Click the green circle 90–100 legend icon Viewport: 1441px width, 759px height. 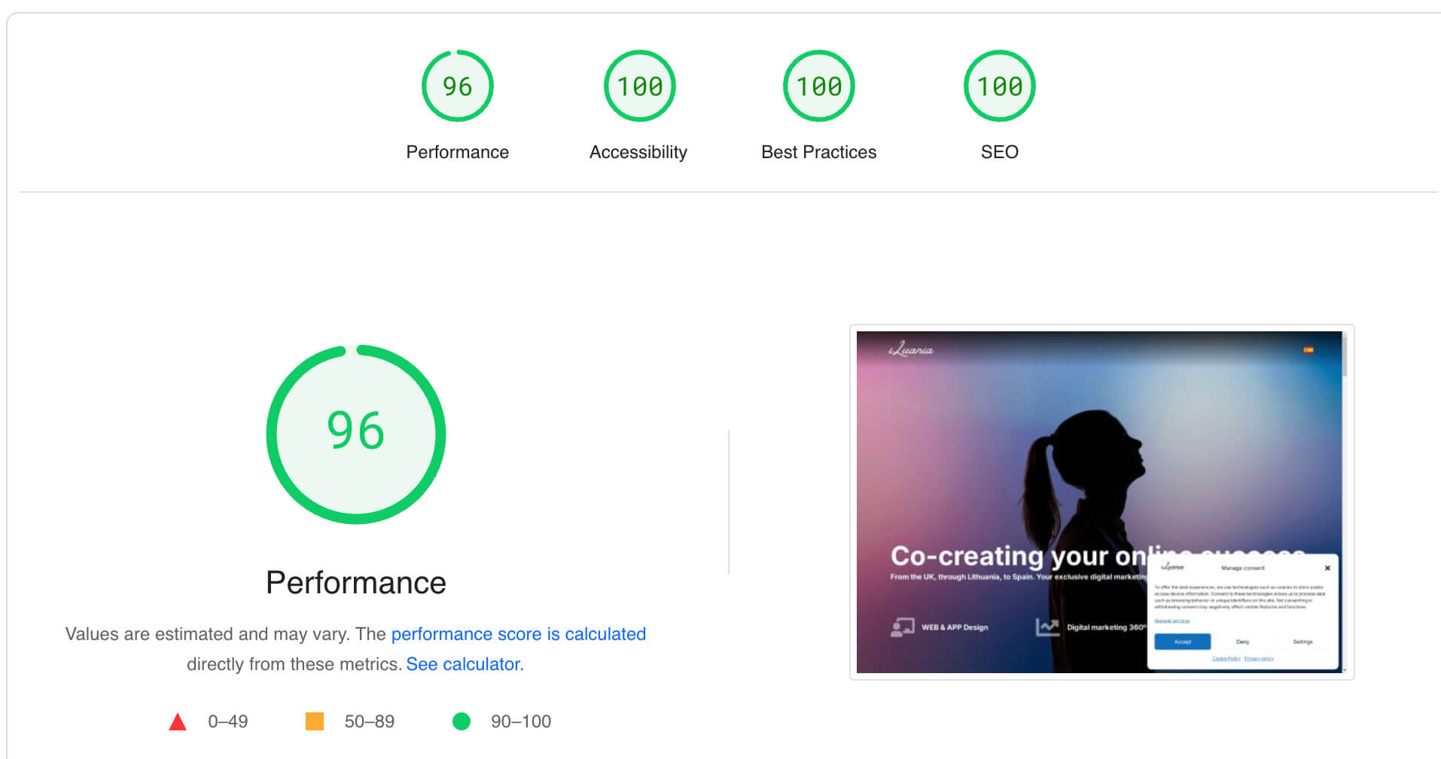[x=462, y=721]
